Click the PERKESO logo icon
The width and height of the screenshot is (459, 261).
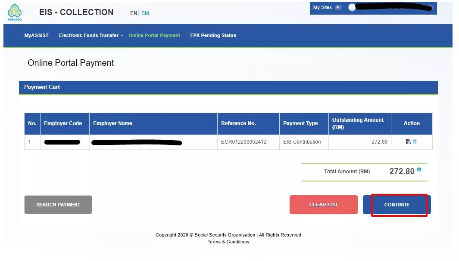pos(15,12)
